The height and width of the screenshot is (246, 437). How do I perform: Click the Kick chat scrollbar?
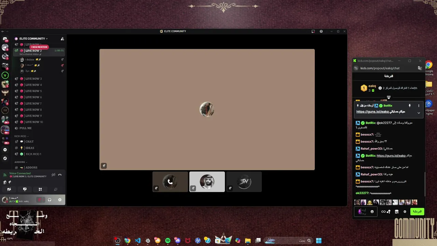(425, 184)
